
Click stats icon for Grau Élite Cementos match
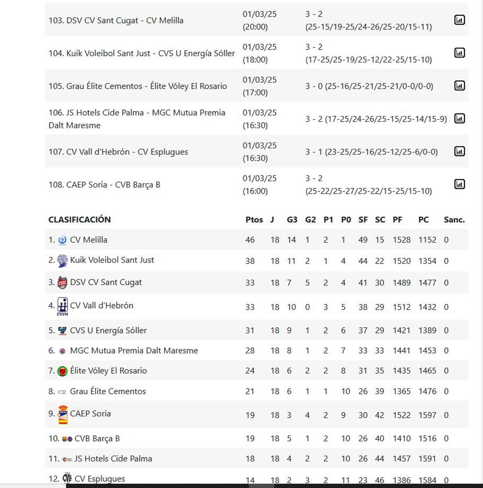[x=459, y=86]
